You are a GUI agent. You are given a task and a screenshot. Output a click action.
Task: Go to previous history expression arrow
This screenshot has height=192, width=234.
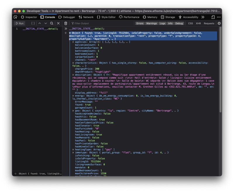pyautogui.click(x=40, y=23)
